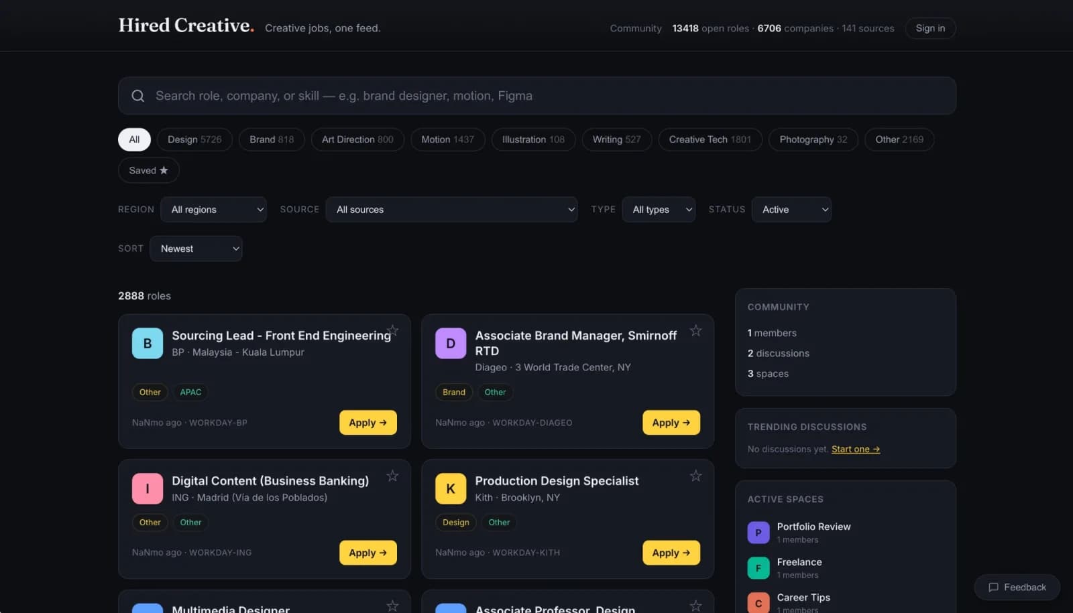Screen dimensions: 1073x613
Task: Open Production Design Specialist title
Action: (x=557, y=481)
